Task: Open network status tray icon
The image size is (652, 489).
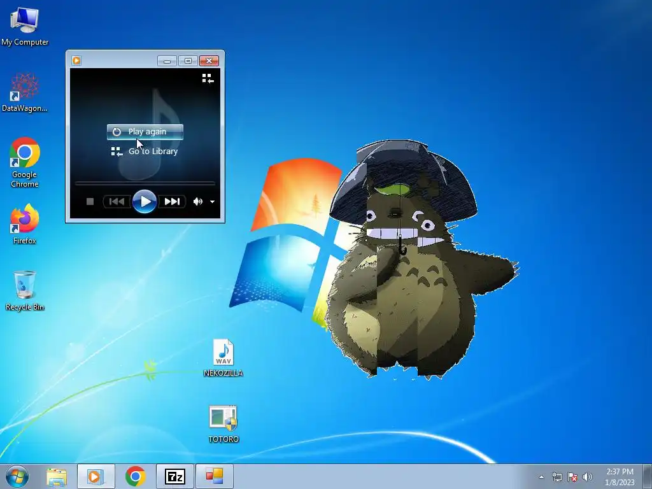Action: [556, 477]
